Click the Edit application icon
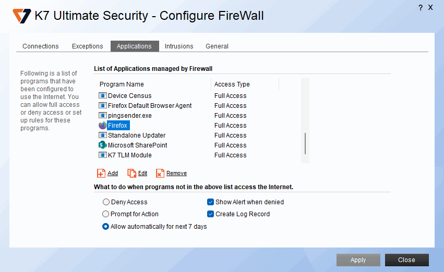 tap(132, 174)
